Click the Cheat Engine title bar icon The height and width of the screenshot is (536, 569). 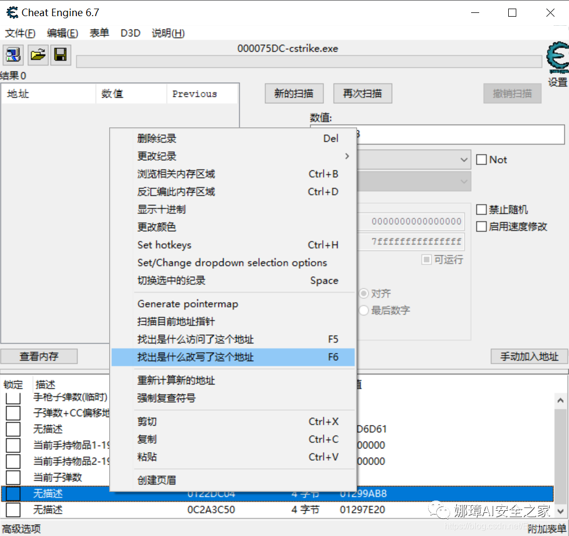click(x=12, y=13)
